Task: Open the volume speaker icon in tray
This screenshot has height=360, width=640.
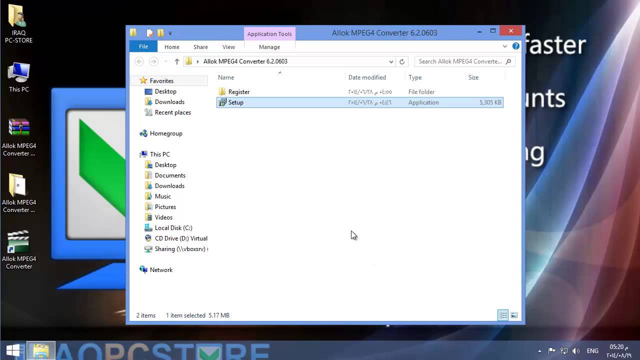Action: [576, 351]
